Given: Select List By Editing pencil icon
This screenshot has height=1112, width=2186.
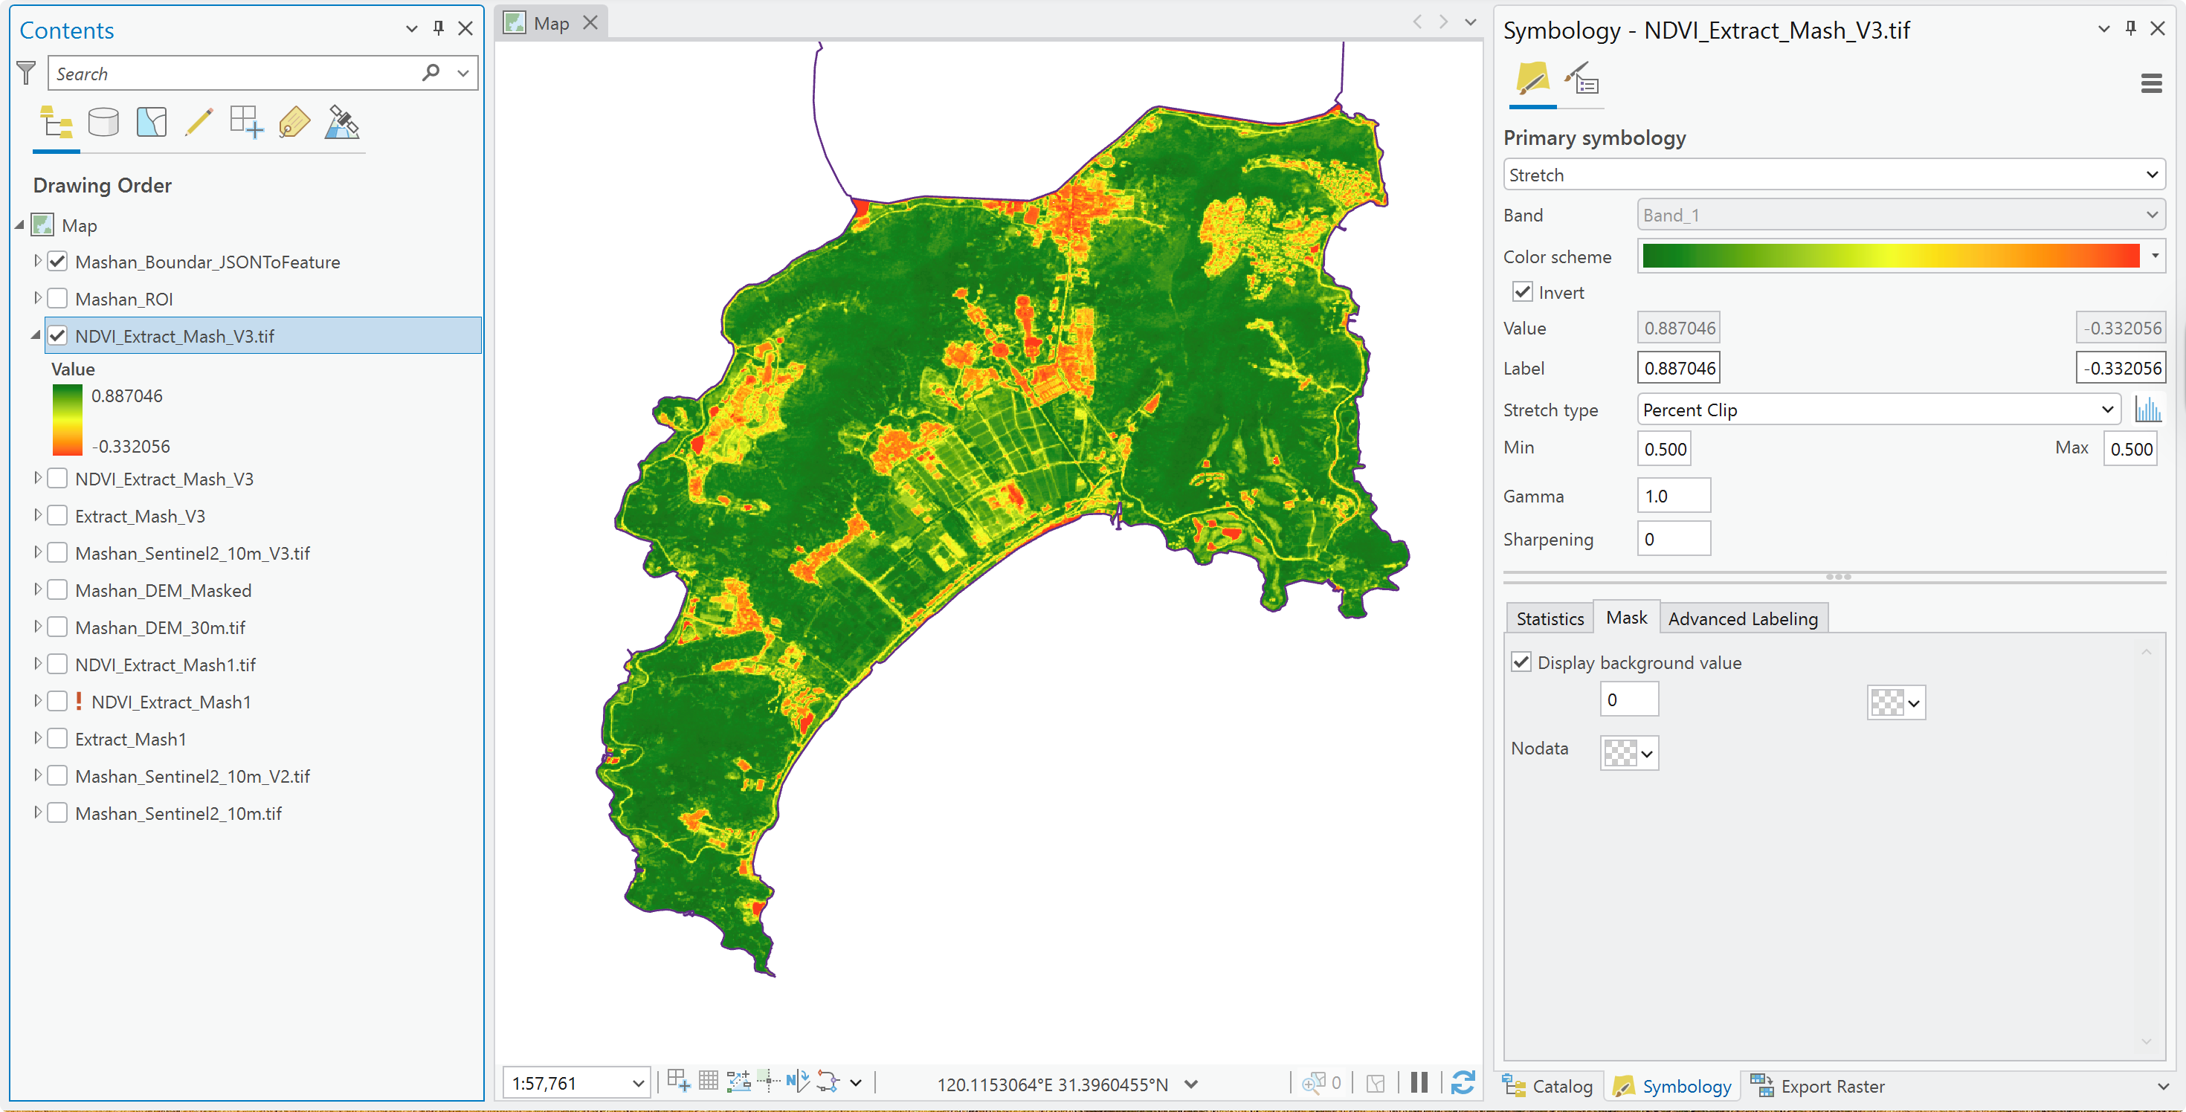Looking at the screenshot, I should point(199,123).
